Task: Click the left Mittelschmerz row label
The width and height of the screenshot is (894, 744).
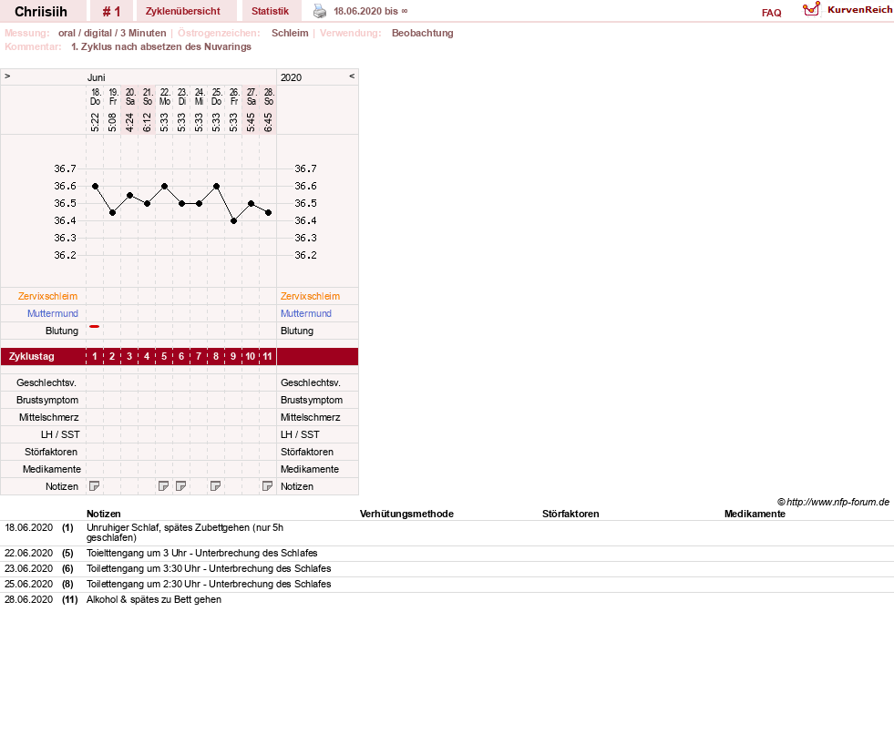Action: 49,418
